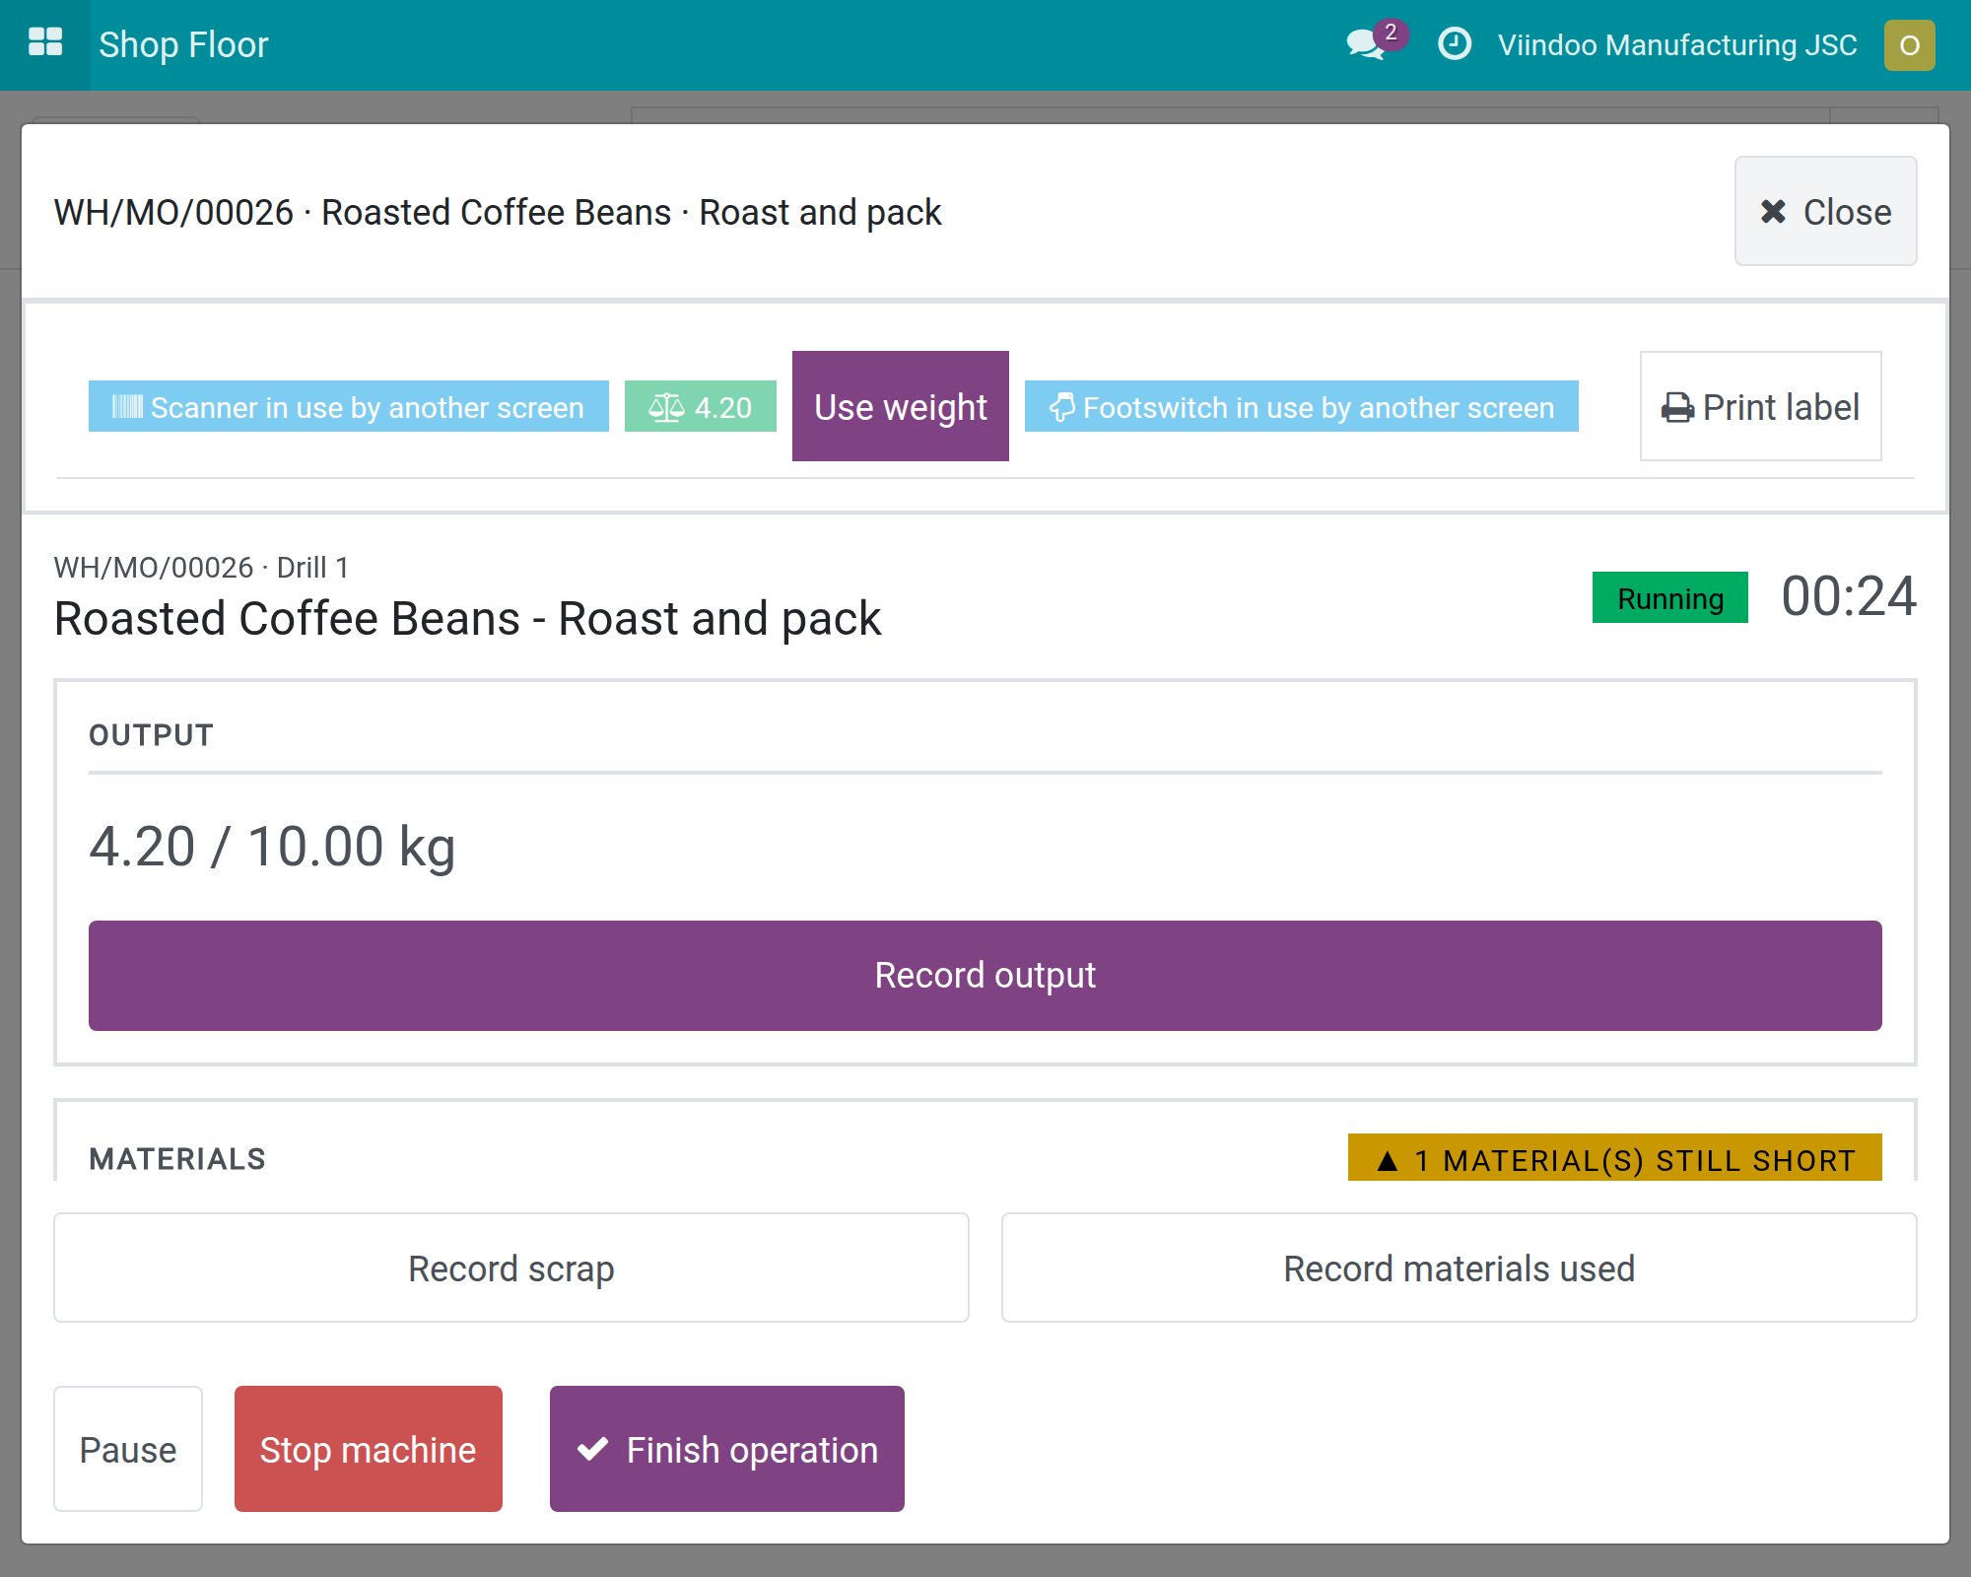Close the work order dialog
Screen dimensions: 1971x1577
click(x=1825, y=211)
